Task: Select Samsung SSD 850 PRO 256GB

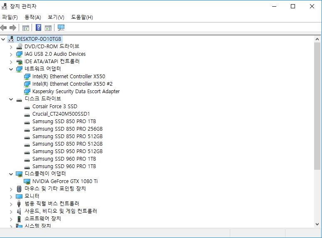Action: point(67,129)
